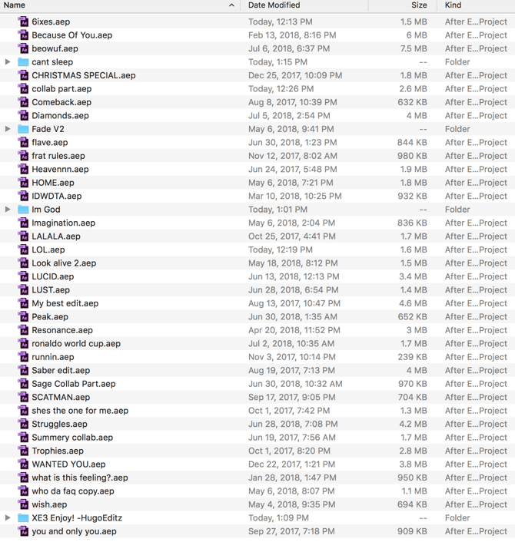The image size is (515, 542).
Task: Select the file named Because Of You.aep
Action: tap(72, 35)
